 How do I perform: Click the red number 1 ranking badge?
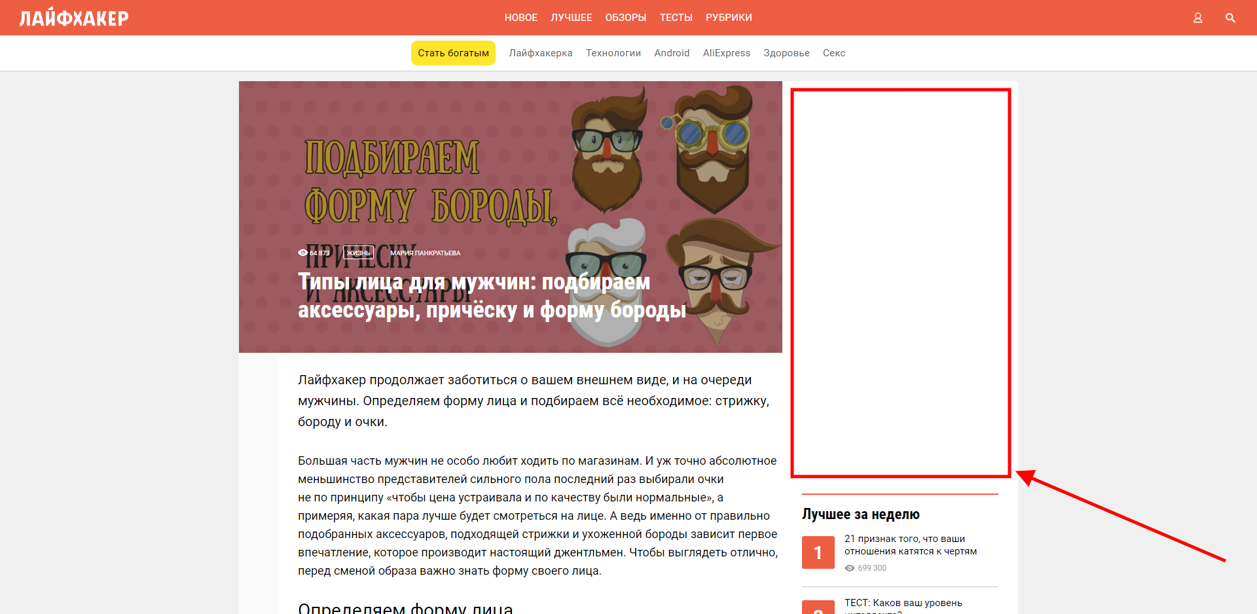coord(818,552)
